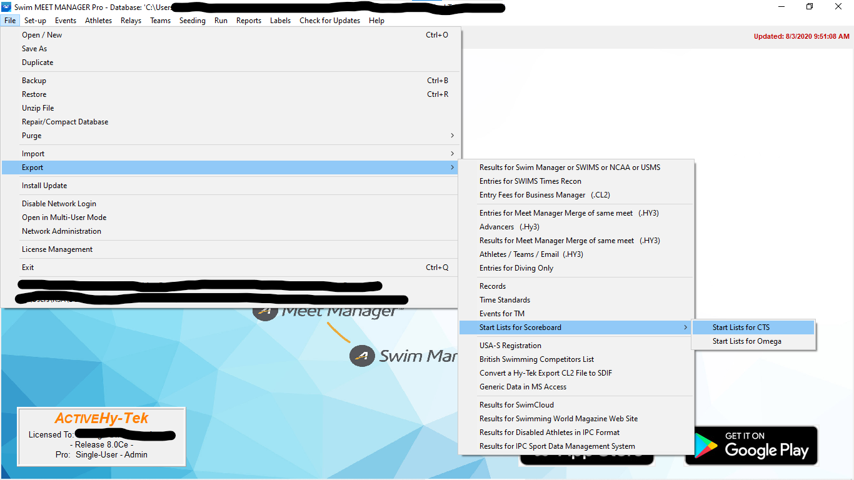This screenshot has height=480, width=854.
Task: Click the Release 8.0Ce text
Action: [x=102, y=445]
